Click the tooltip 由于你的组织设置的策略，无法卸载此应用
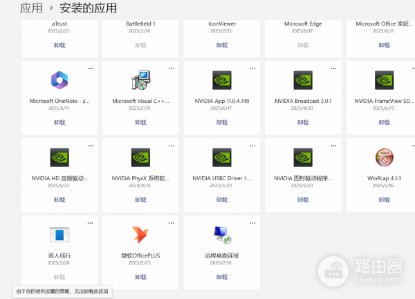The image size is (415, 299). 62,291
